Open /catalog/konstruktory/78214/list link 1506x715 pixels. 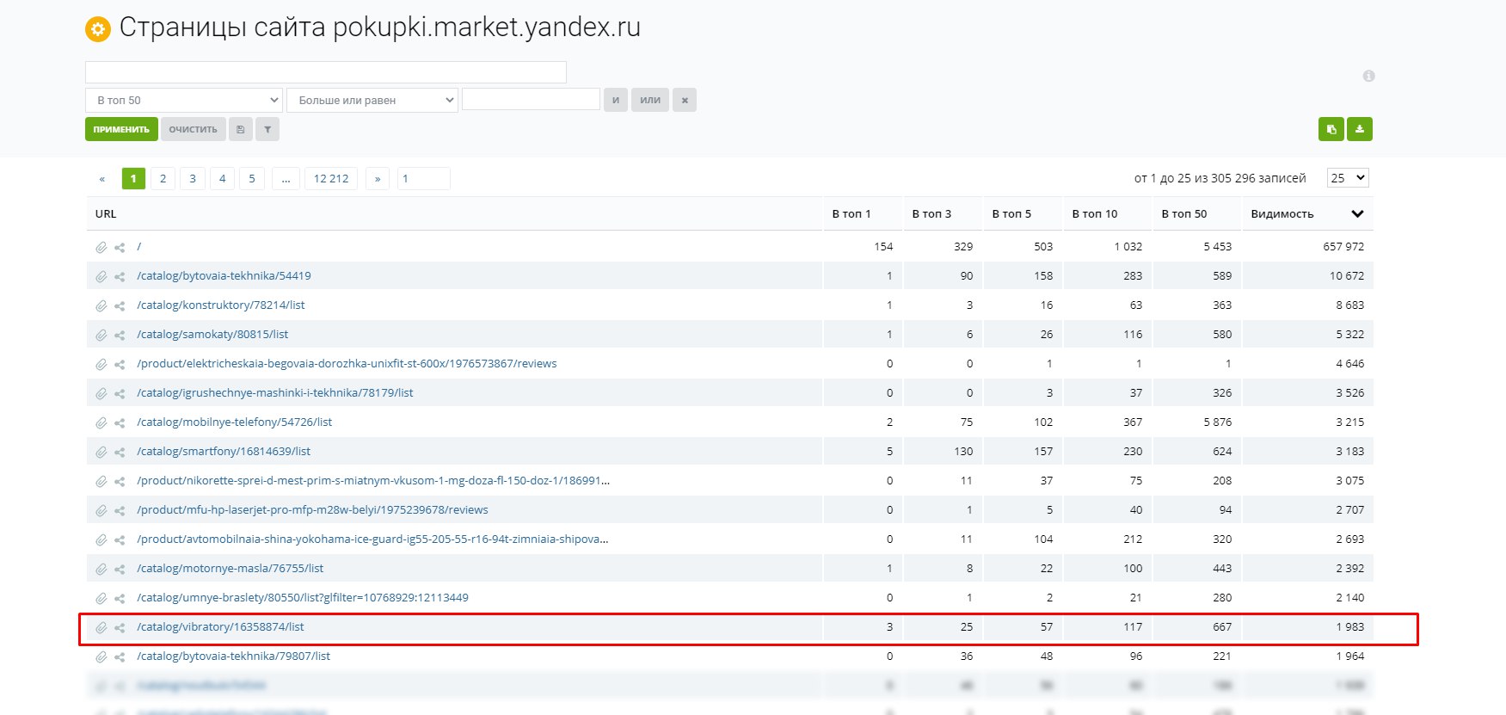(x=221, y=305)
